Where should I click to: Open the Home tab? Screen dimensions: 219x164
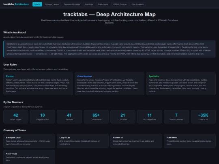[x=37, y=4]
